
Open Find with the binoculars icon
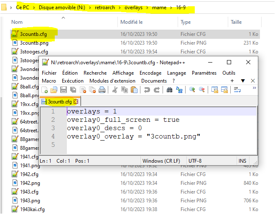[169, 90]
